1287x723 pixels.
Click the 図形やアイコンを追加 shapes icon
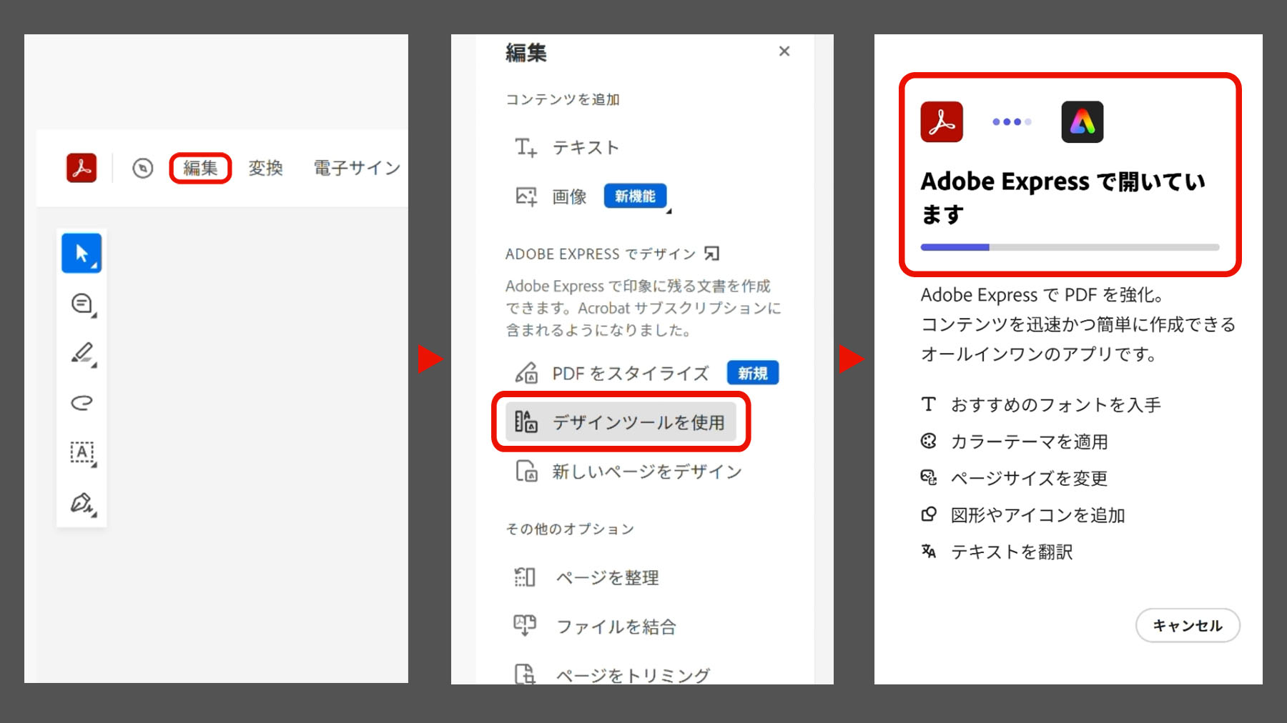[x=929, y=514]
